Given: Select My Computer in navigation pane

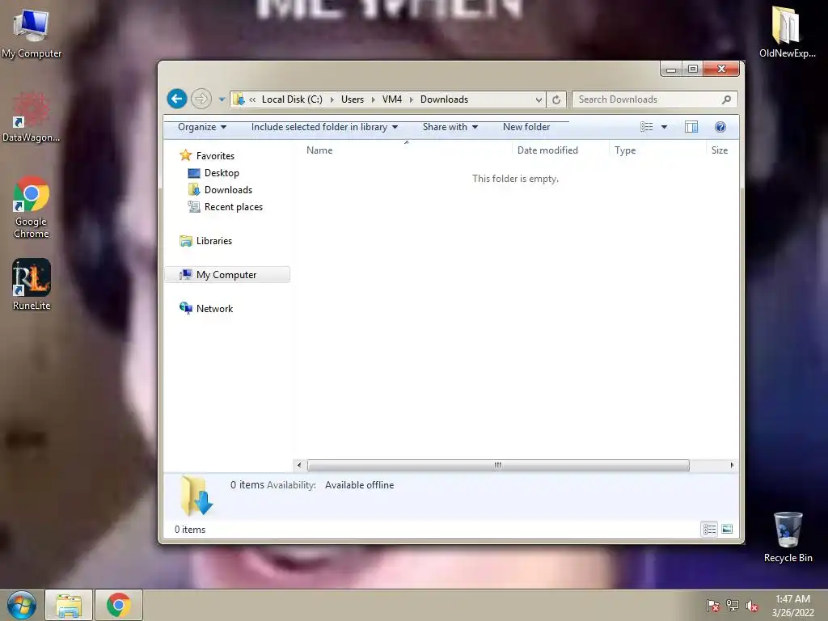Looking at the screenshot, I should (226, 275).
